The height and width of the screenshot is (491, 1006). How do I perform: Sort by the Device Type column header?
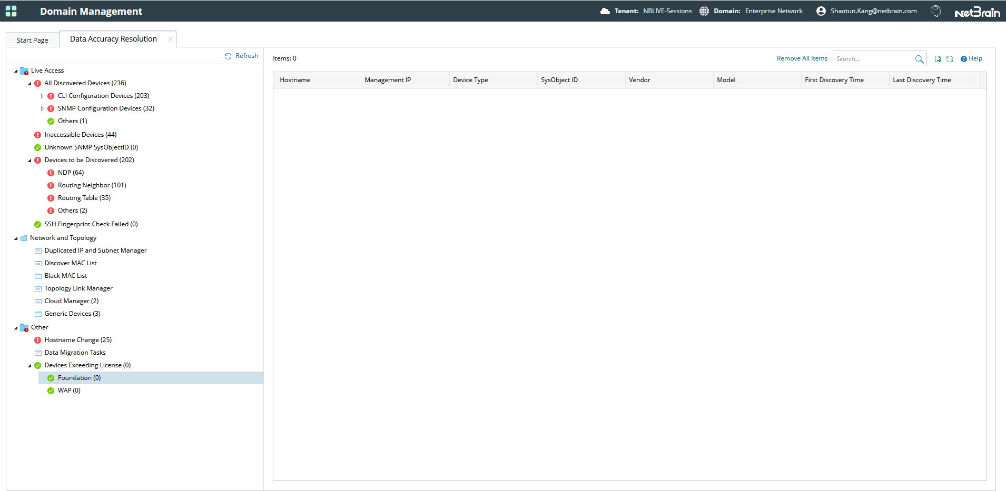(494, 80)
